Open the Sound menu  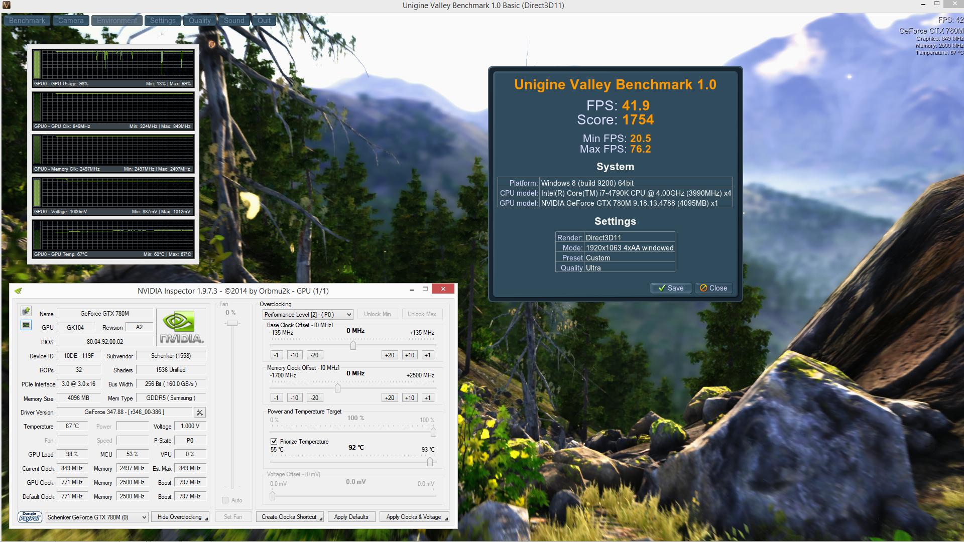click(234, 21)
